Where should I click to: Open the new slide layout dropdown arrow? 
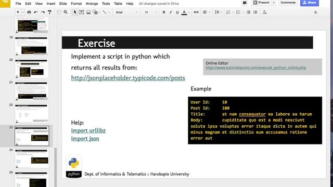[x=23, y=12]
